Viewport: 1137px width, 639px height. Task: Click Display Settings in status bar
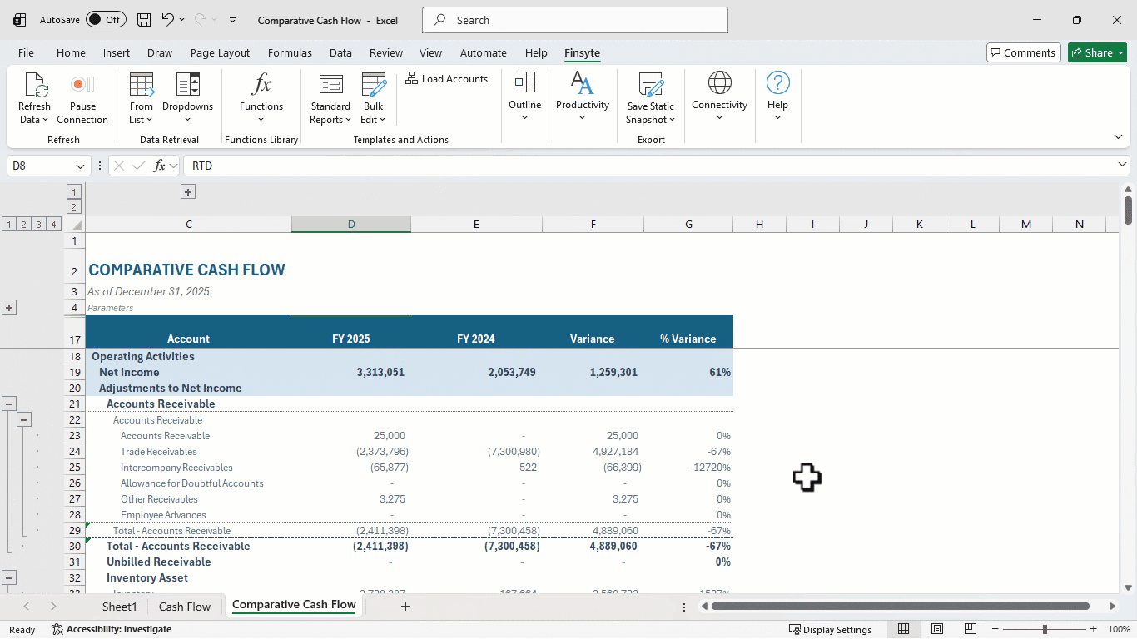831,629
